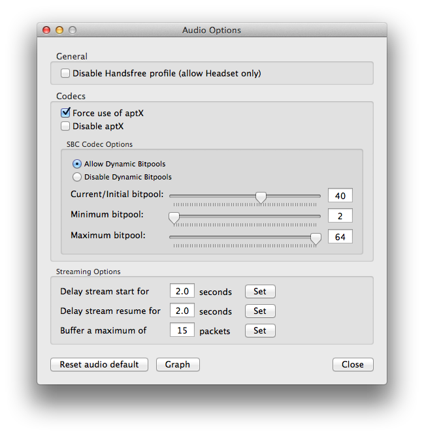Screen dimensions: 424x436
Task: Select Disable Dynamic Bitpools option
Action: (77, 177)
